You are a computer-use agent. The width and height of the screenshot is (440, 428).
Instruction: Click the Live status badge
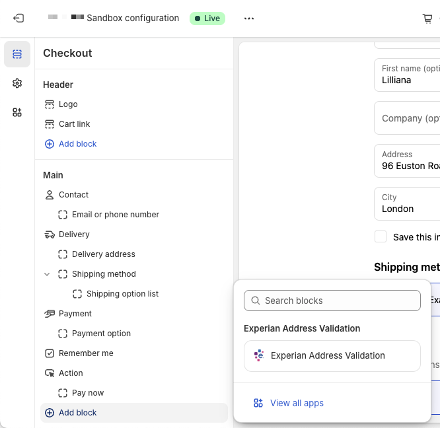pos(207,18)
